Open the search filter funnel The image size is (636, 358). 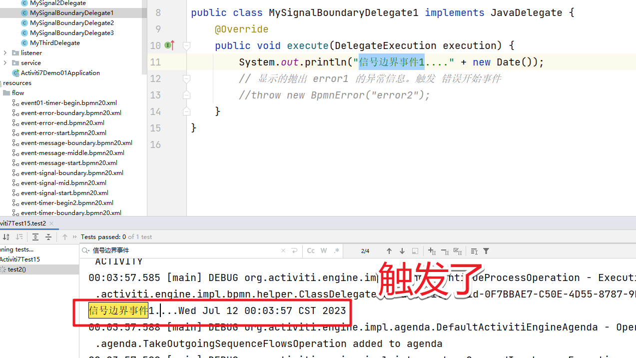pos(486,251)
